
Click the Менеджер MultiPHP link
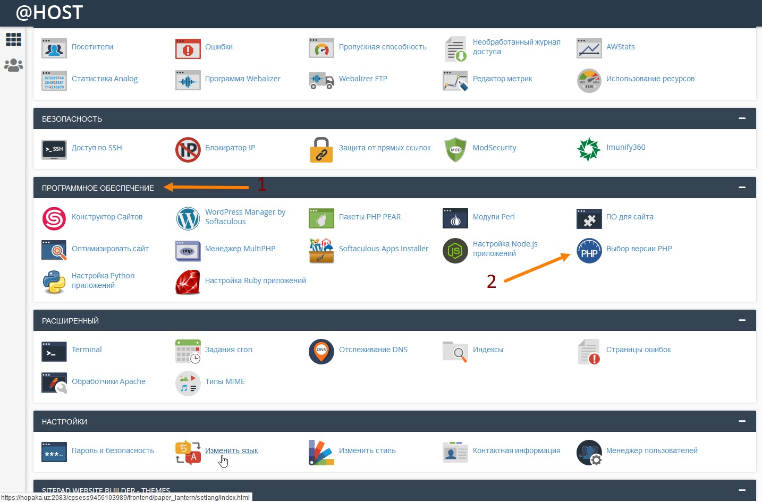(x=240, y=249)
